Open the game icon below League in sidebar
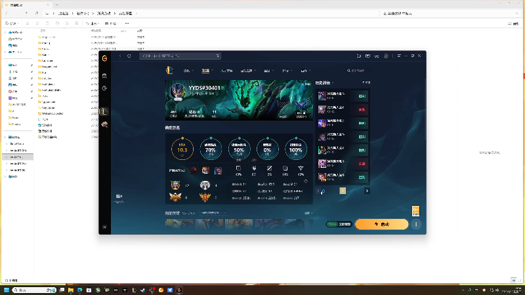The image size is (525, 295). point(104,125)
